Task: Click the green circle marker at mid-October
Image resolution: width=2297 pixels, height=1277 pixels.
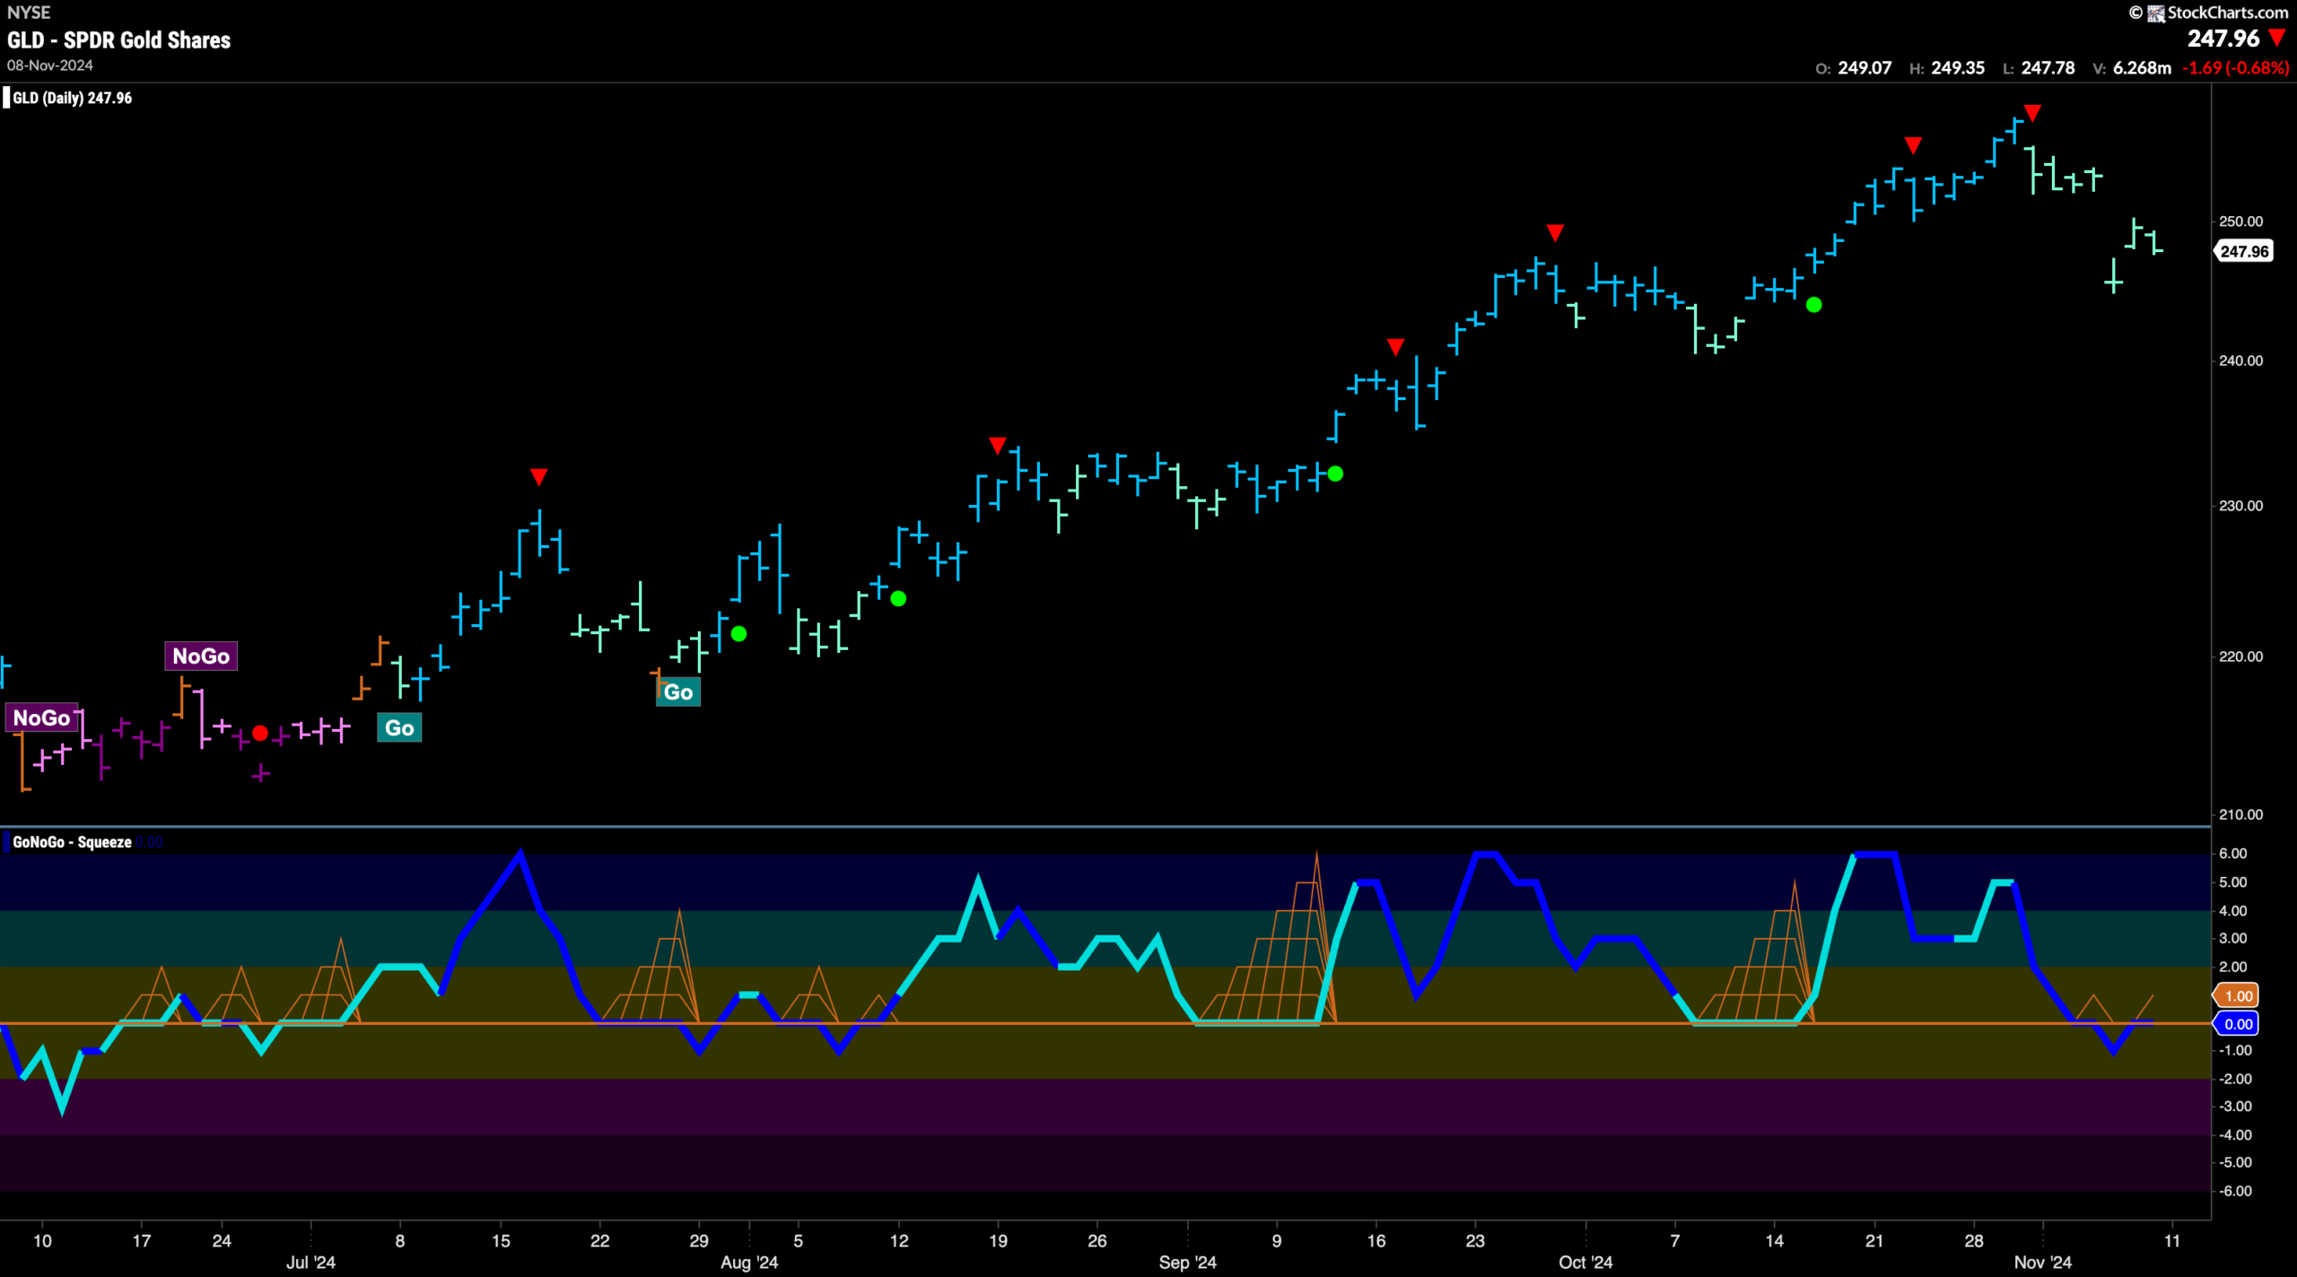Action: [x=1813, y=305]
